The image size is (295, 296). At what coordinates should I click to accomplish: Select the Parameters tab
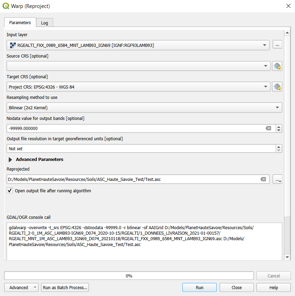[x=20, y=22]
